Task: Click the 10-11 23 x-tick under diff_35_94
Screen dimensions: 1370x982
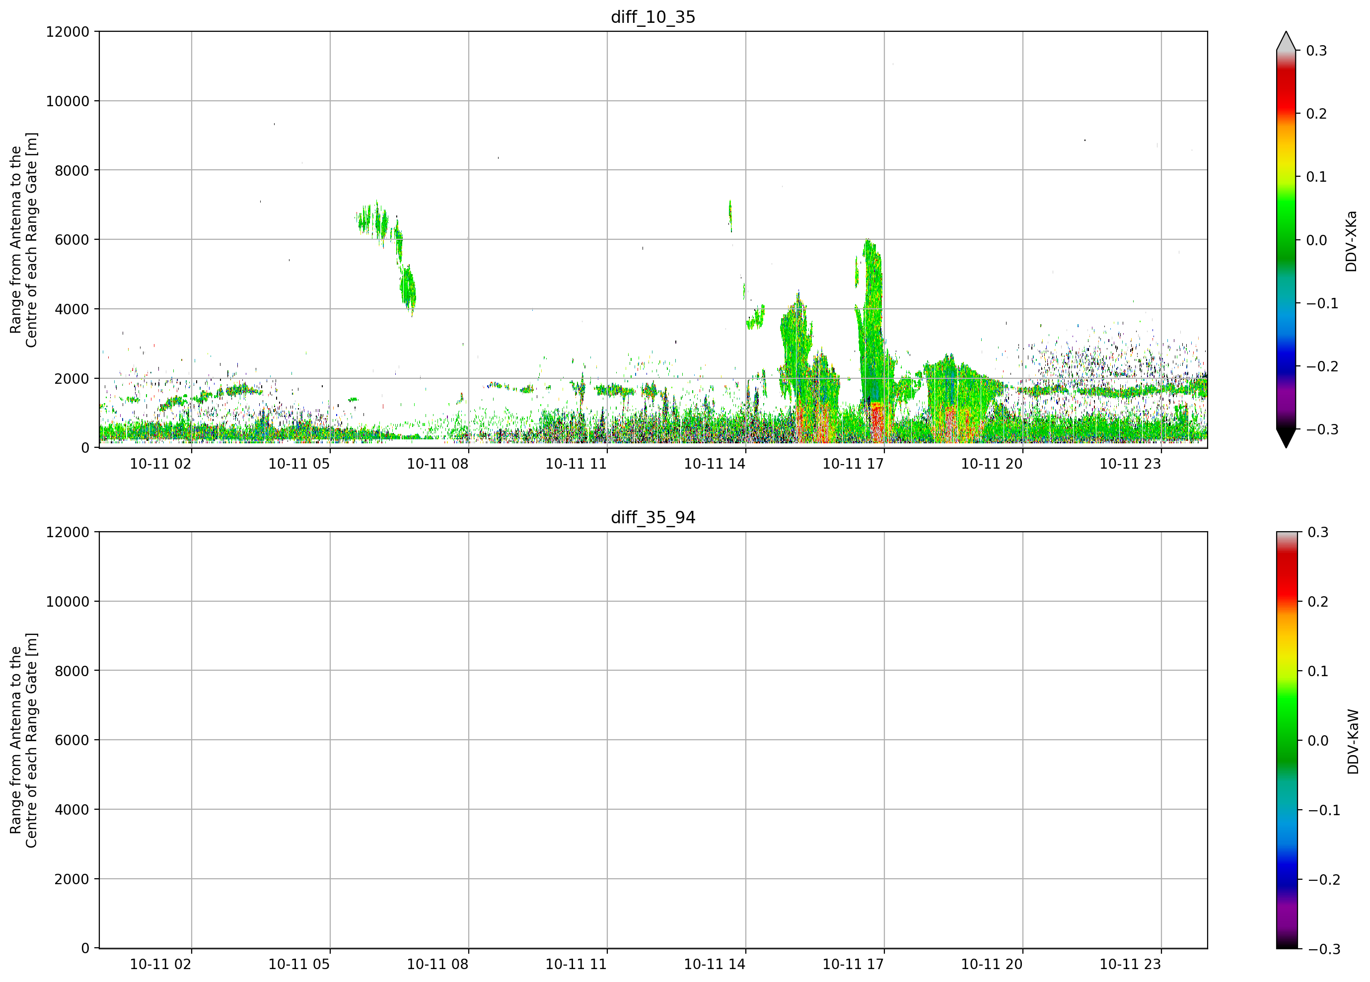Action: point(1130,965)
